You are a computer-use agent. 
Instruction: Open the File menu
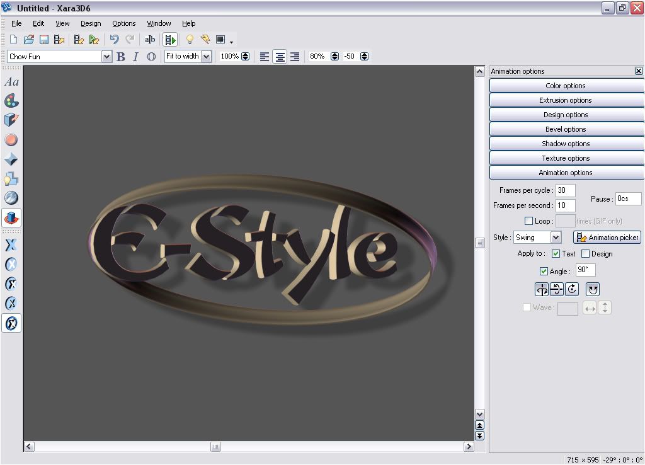click(x=16, y=23)
